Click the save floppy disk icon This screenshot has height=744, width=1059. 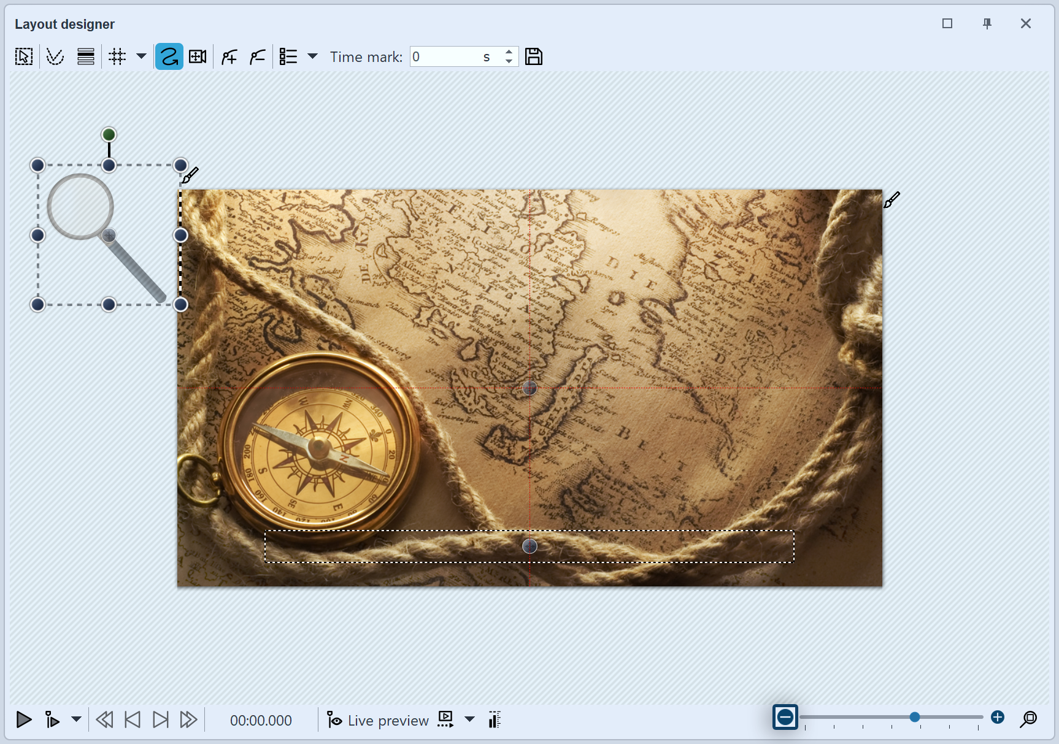coord(534,57)
